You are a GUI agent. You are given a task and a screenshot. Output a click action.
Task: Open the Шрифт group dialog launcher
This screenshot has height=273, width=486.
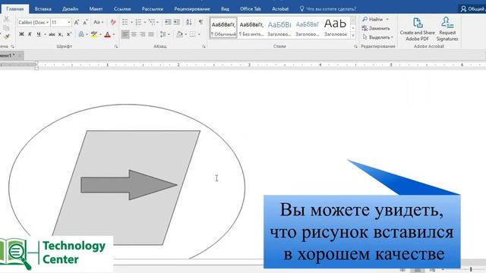click(116, 46)
